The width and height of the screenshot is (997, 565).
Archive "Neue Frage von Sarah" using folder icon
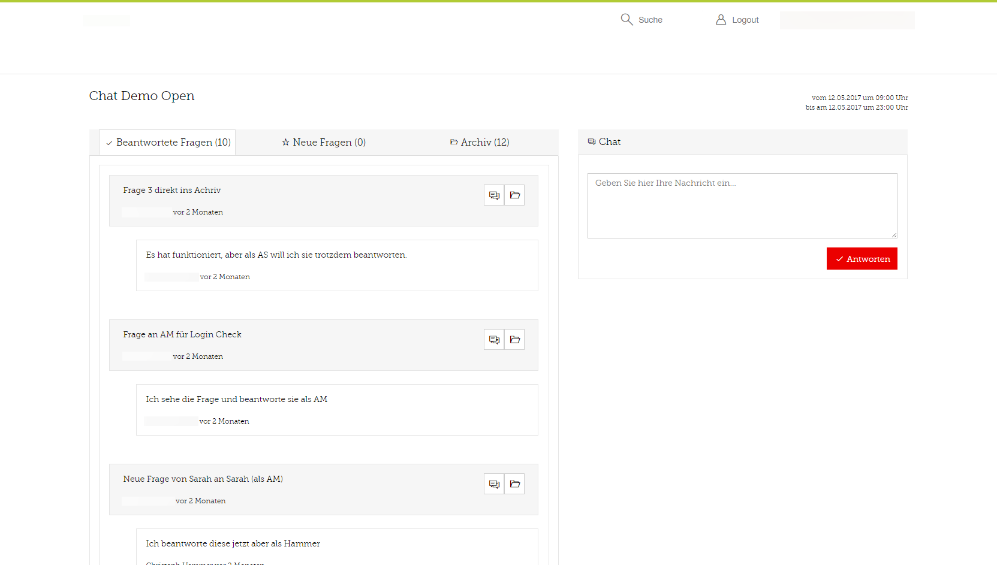click(514, 484)
